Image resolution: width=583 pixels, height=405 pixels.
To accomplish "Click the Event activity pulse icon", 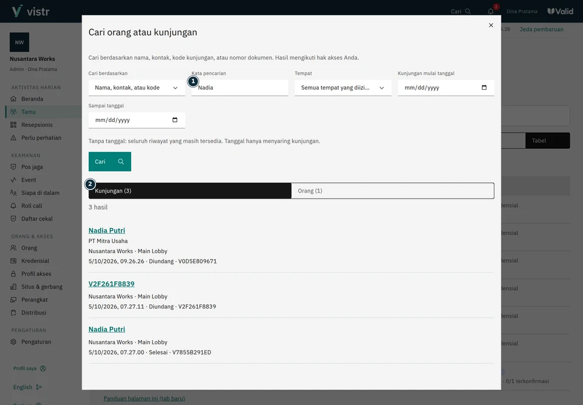I will [x=13, y=180].
